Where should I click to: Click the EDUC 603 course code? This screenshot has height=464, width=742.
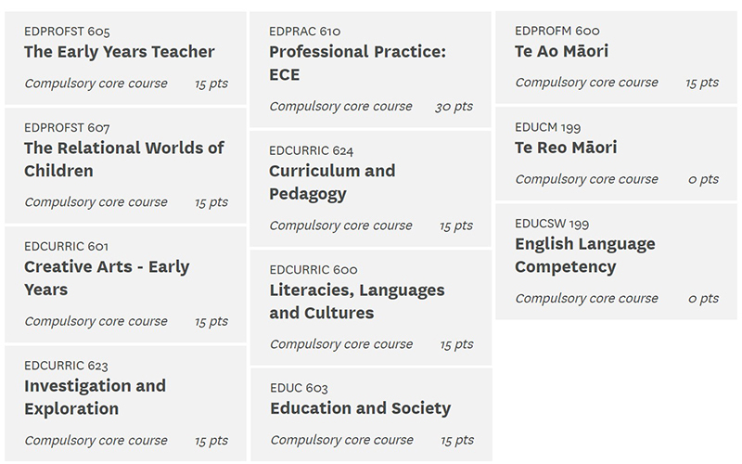click(299, 388)
